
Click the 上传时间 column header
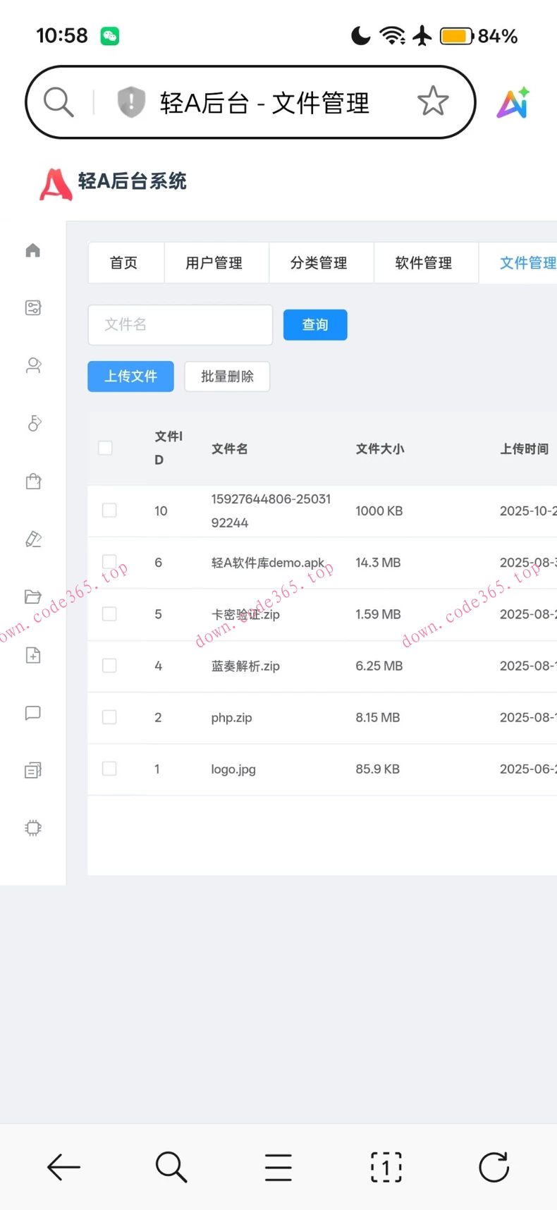[x=525, y=448]
